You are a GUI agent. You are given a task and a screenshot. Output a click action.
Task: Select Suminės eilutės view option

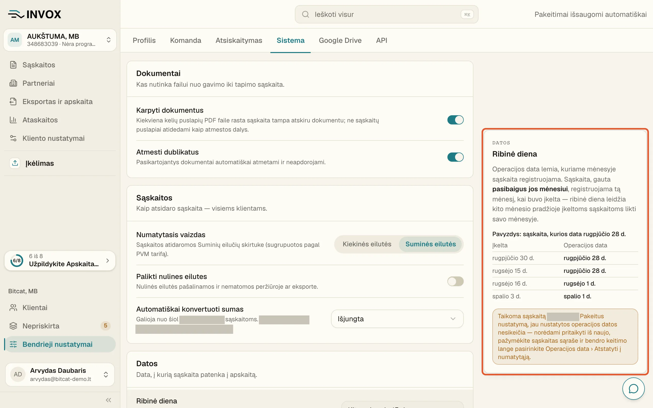[430, 244]
